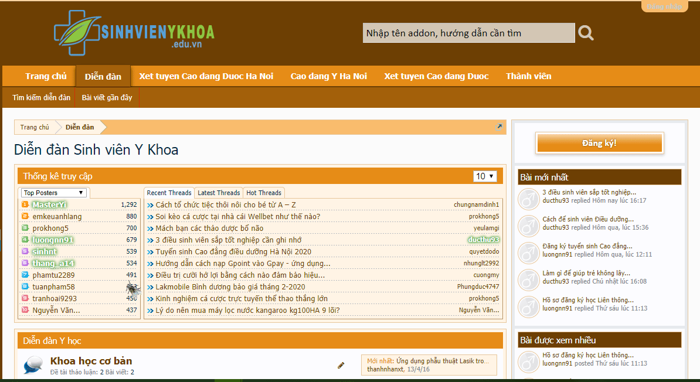This screenshot has height=382, width=700.
Task: Switch to the Hot Threads tab
Action: [264, 193]
